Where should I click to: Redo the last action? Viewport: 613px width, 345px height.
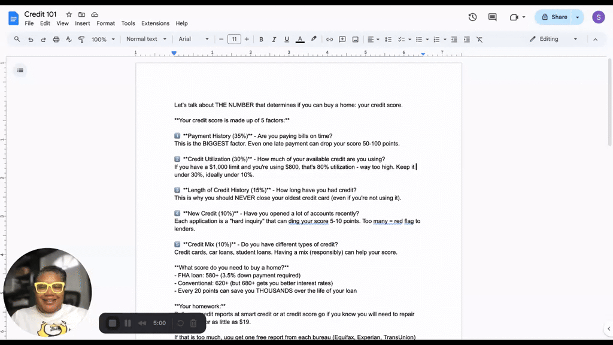(43, 40)
